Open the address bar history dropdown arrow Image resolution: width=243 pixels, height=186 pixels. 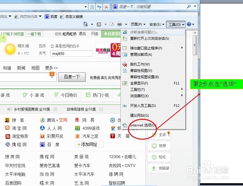[x=86, y=7]
